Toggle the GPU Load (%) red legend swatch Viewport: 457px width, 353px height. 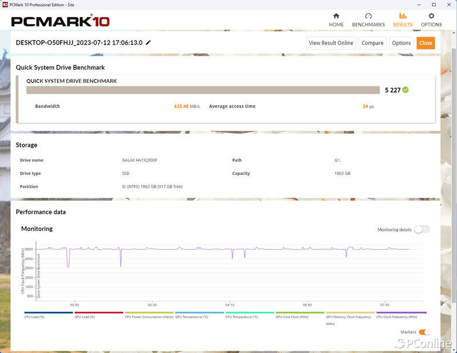tap(99, 312)
